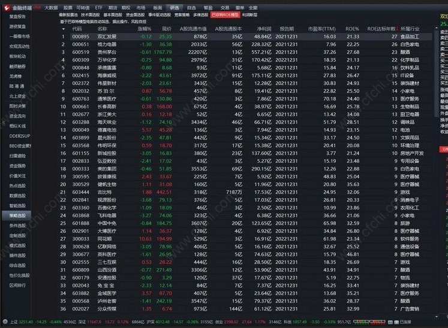Select the 基本面选股 tab
Viewport: 448px width, 328px height.
pos(113,15)
